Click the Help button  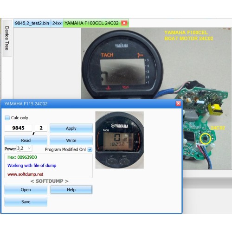(71, 189)
